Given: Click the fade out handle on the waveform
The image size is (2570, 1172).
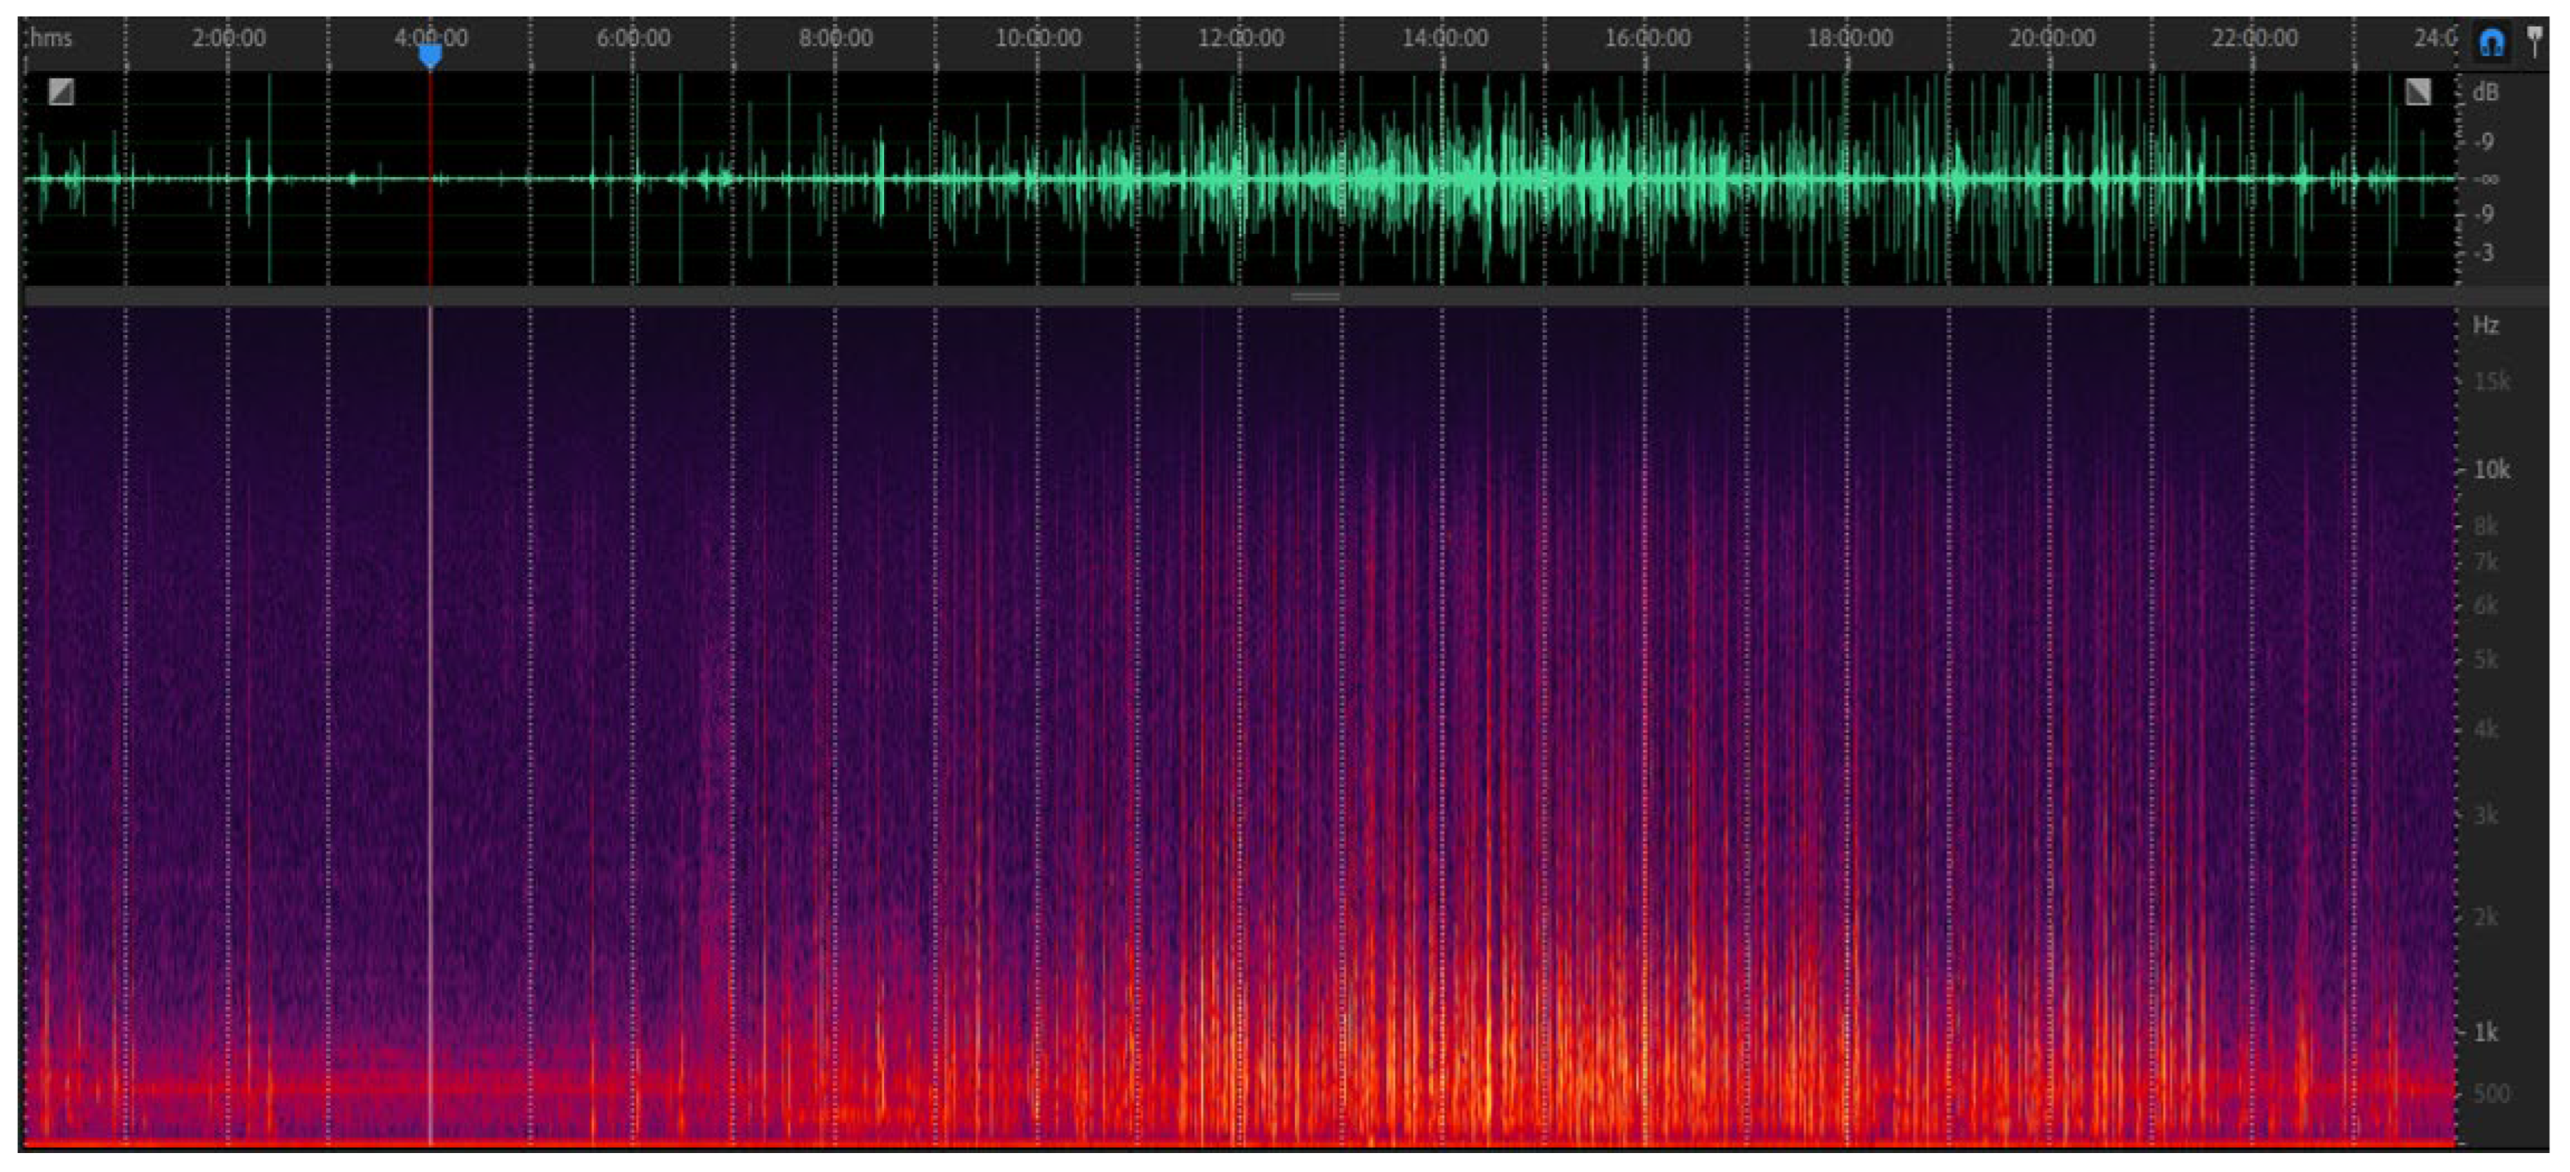Looking at the screenshot, I should pos(2418,92).
